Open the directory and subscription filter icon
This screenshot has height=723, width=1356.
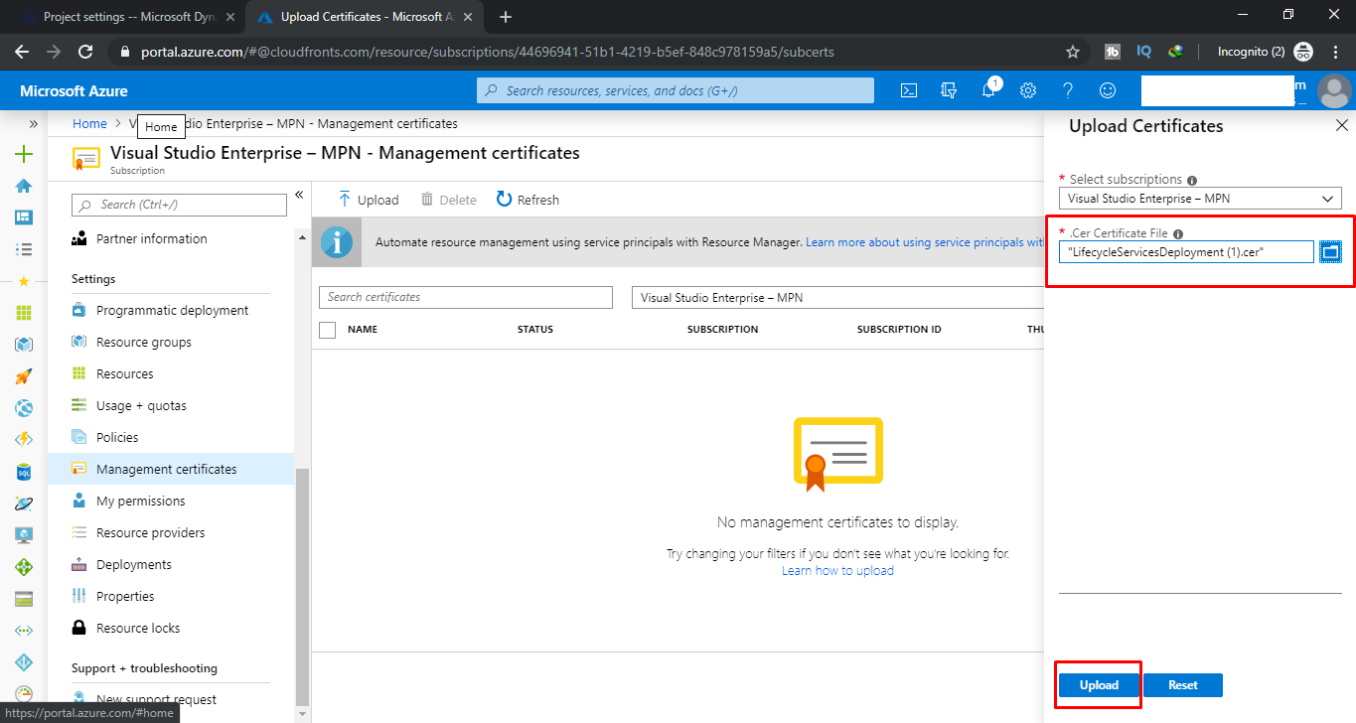pos(948,90)
